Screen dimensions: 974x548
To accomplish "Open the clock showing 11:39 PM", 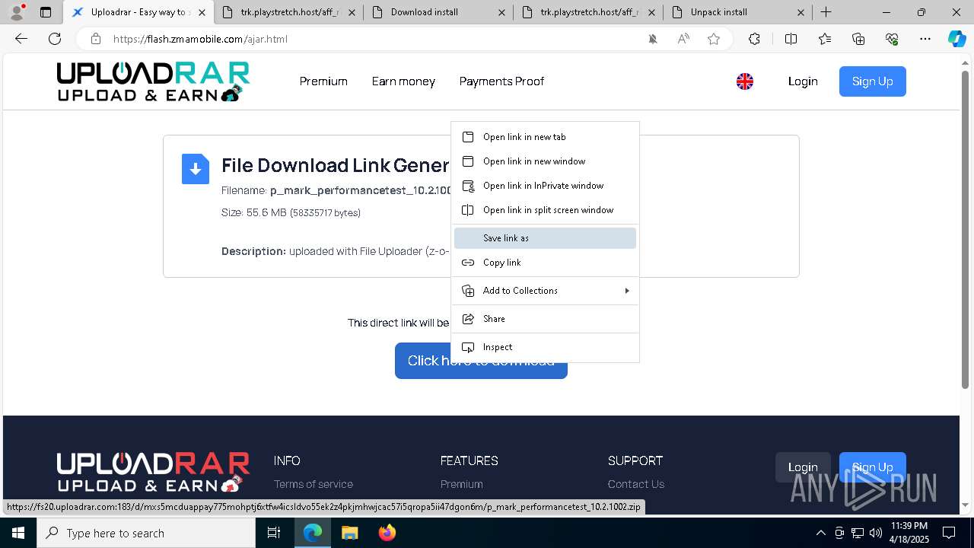I will pyautogui.click(x=909, y=533).
